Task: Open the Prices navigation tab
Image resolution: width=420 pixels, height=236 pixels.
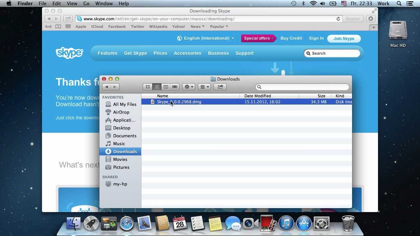Action: (x=160, y=53)
